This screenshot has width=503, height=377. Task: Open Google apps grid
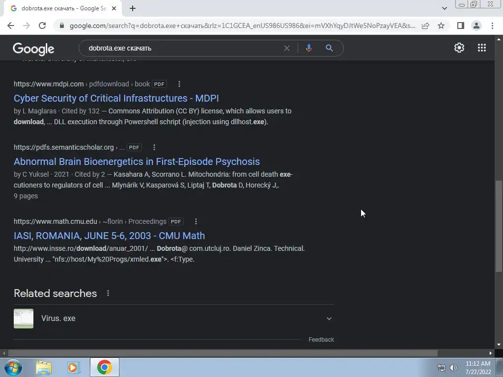coord(482,48)
